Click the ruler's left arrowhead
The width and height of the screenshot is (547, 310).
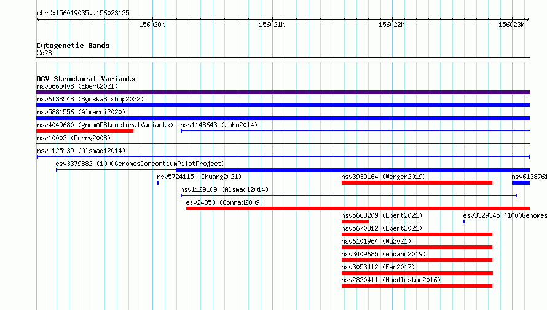click(x=38, y=19)
